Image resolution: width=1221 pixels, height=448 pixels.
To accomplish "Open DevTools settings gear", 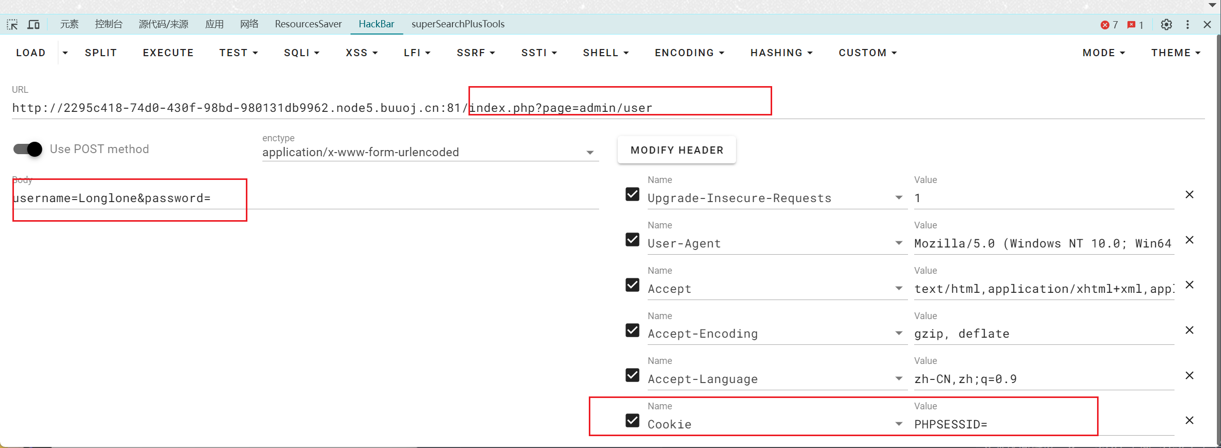I will 1166,24.
